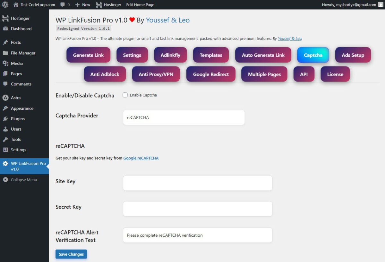Open Dashboard in the sidebar menu

pos(21,28)
